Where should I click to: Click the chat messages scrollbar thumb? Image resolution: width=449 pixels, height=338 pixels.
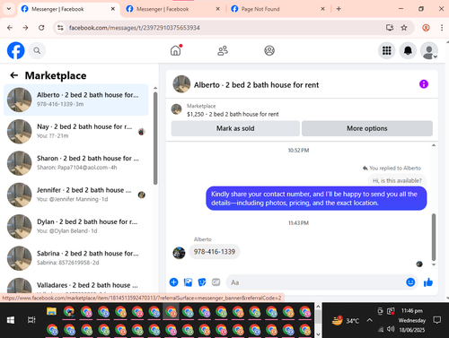pos(434,238)
